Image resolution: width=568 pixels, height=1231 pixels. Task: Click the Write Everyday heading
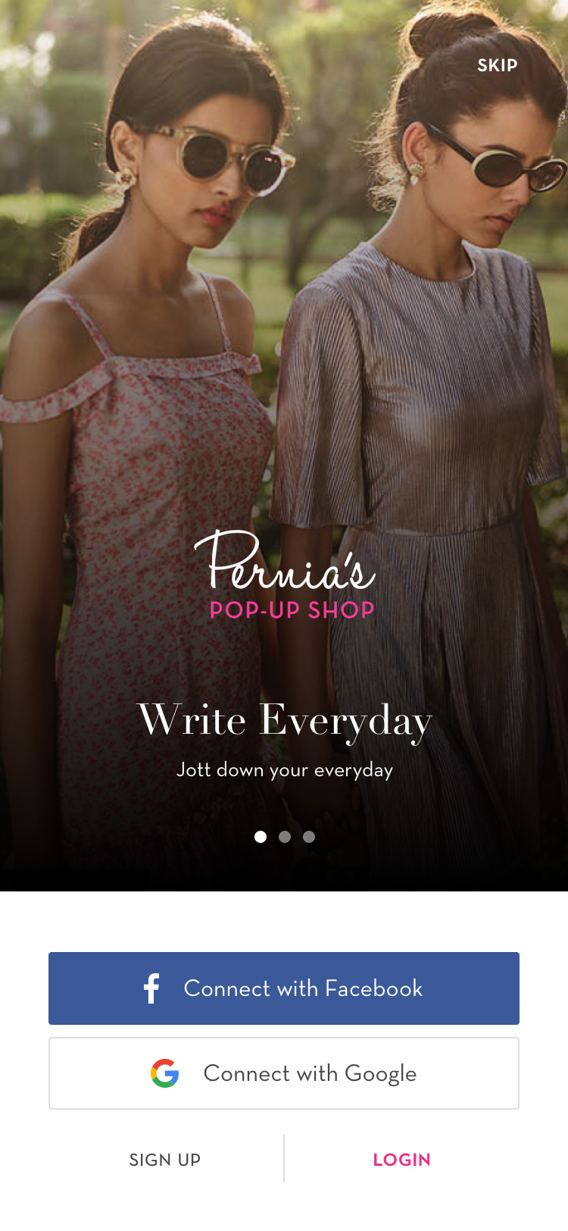tap(285, 720)
